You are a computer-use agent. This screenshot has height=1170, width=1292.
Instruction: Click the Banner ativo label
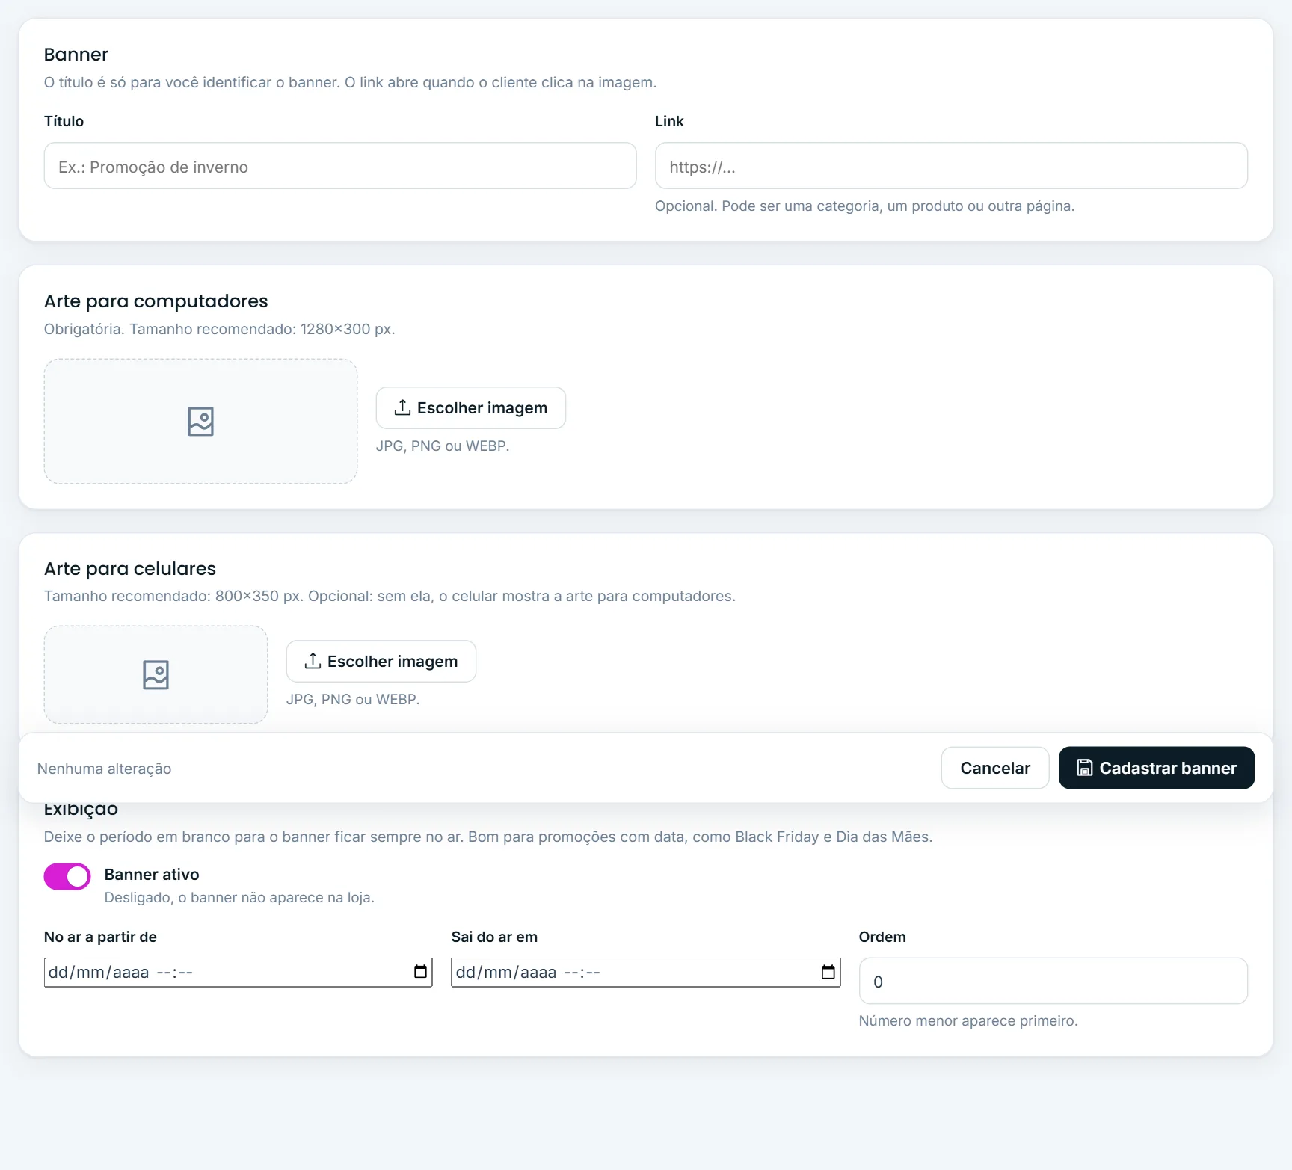(152, 875)
